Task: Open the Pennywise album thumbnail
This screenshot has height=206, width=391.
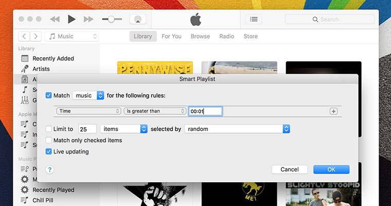Action: coord(155,67)
